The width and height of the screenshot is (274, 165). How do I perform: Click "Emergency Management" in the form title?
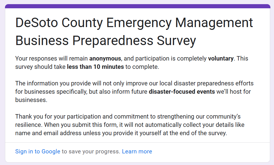180,23
